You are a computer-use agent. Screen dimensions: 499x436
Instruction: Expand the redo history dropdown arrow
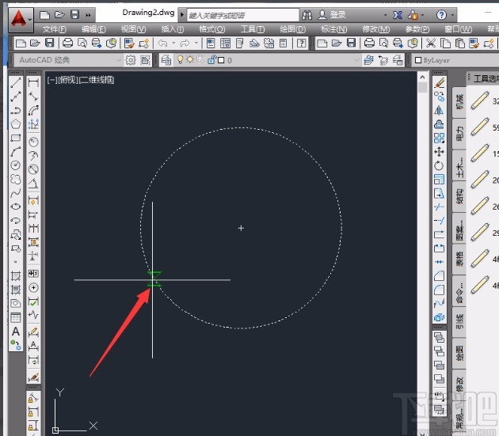click(196, 43)
